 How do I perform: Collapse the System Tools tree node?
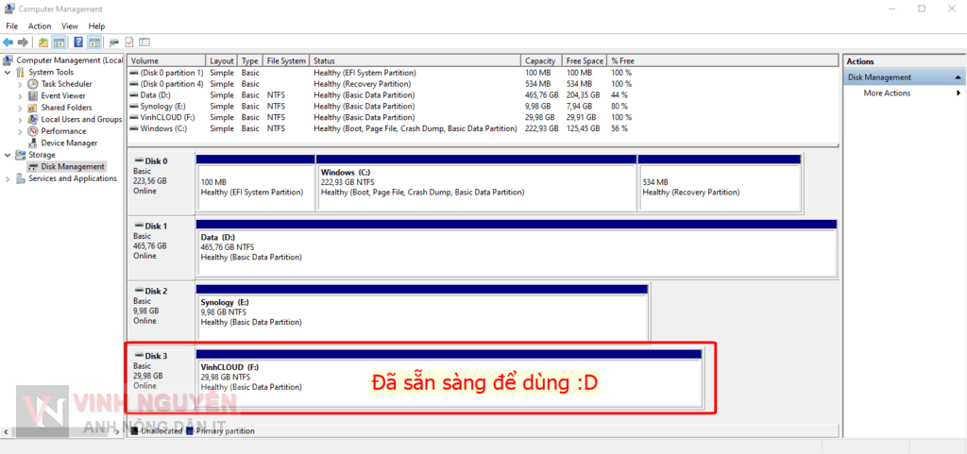8,73
